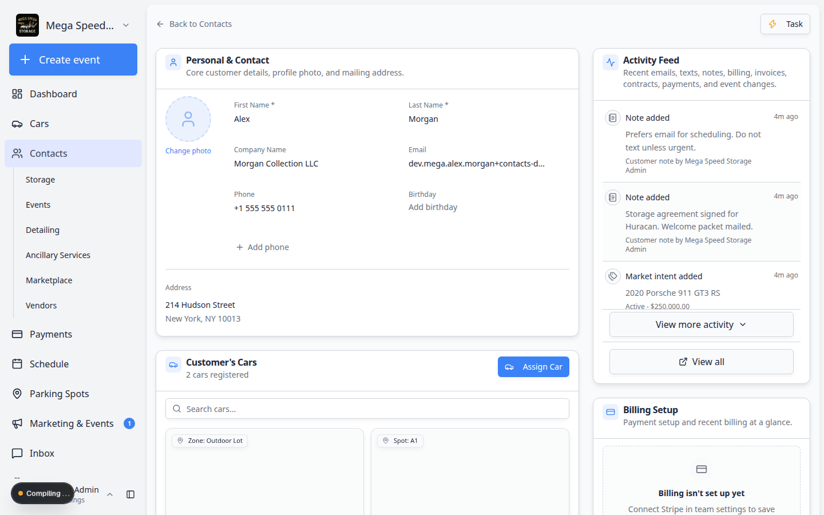Image resolution: width=824 pixels, height=515 pixels.
Task: Click Add birthday field
Action: [433, 207]
